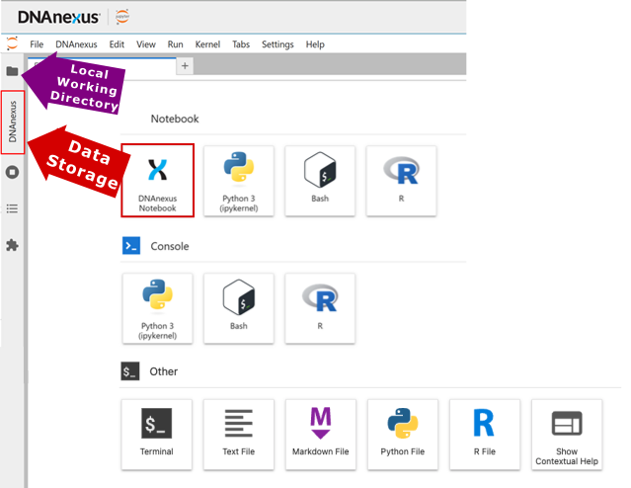631x488 pixels.
Task: Start an R console
Action: pyautogui.click(x=320, y=308)
